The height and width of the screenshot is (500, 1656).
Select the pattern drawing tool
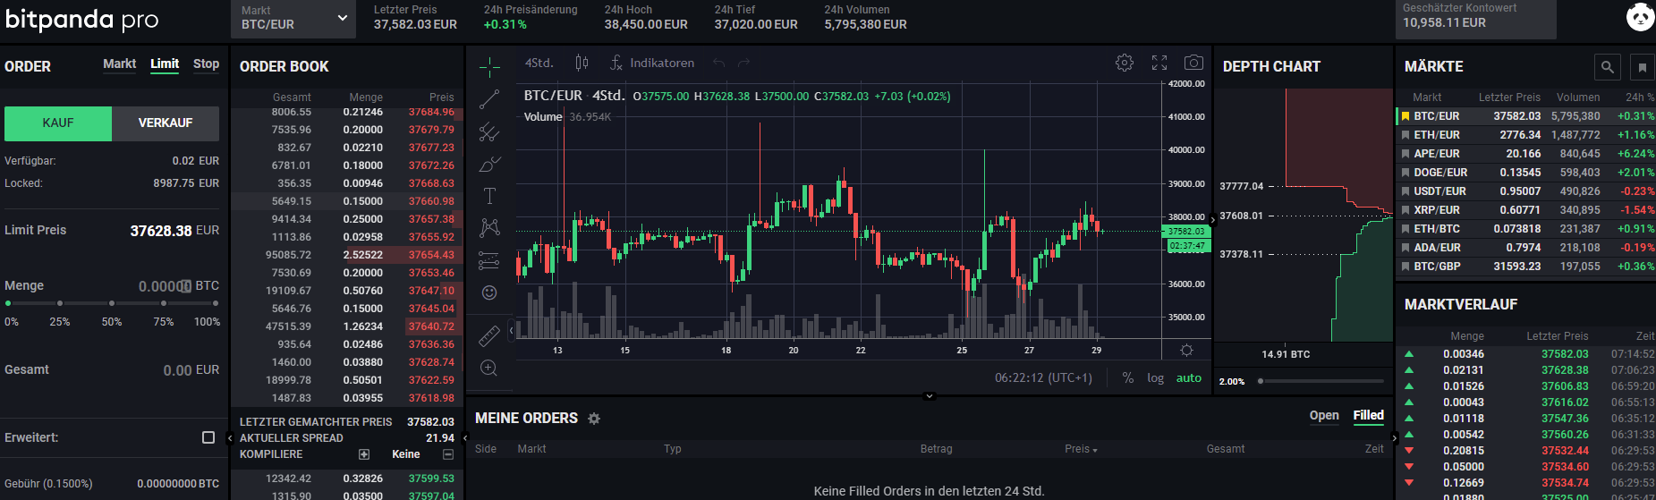point(489,228)
